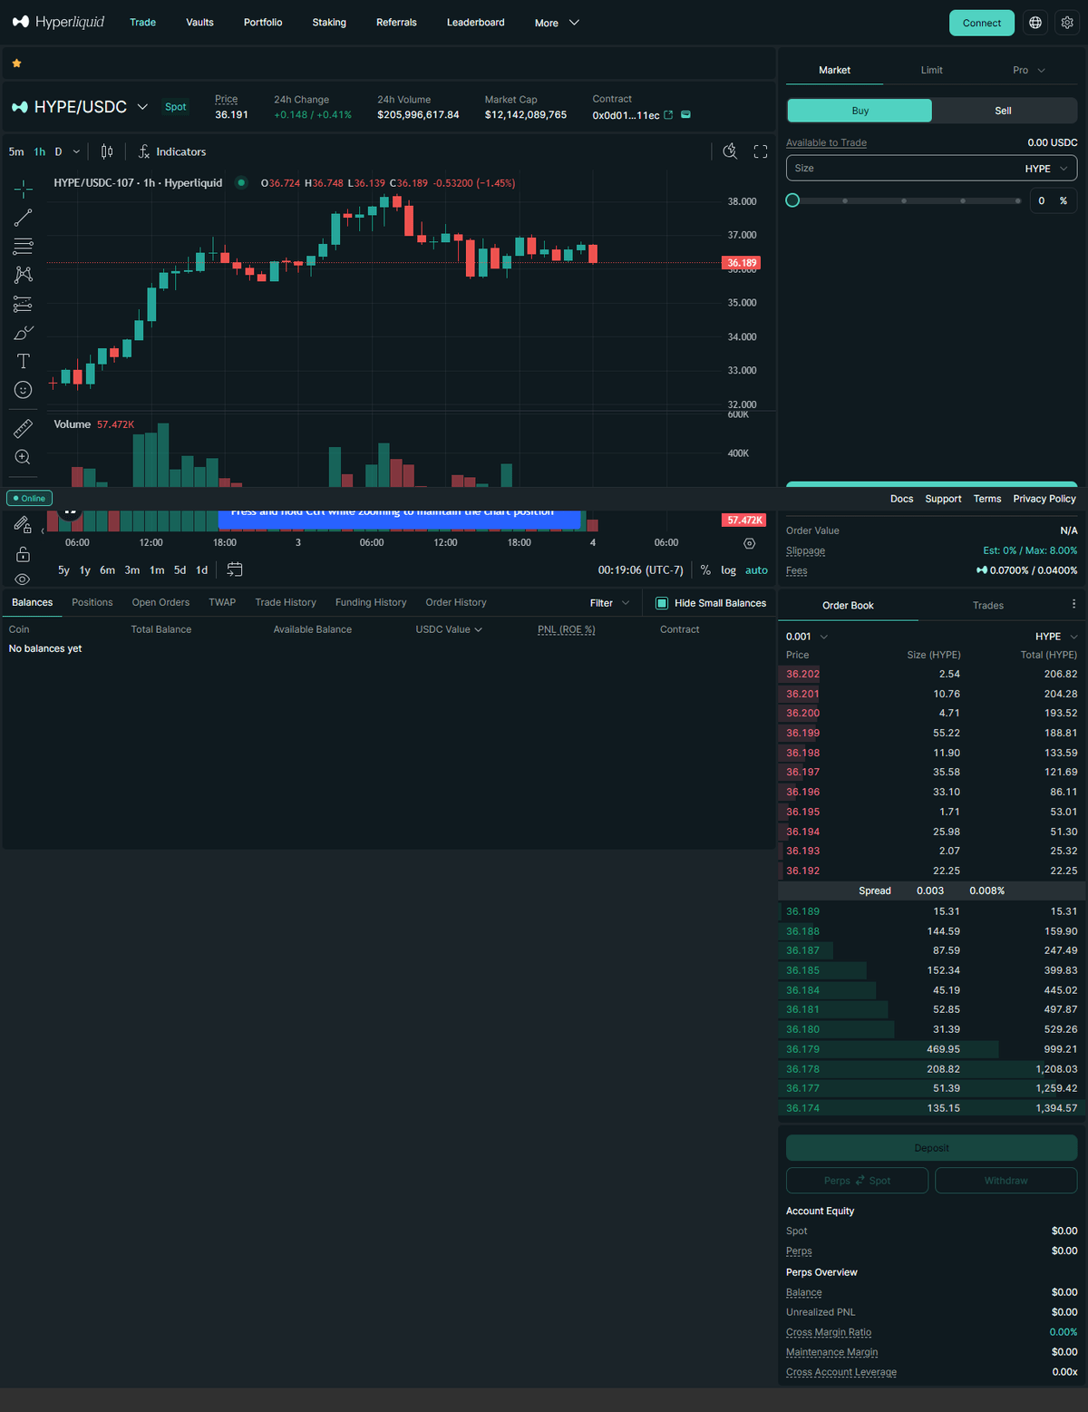Screen dimensions: 1088x1412
Task: Open the Privacy Policy link
Action: point(1044,499)
